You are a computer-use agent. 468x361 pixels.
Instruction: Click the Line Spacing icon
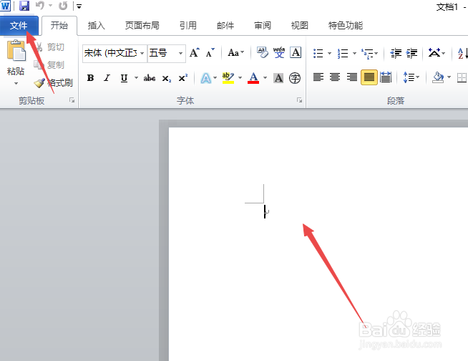pos(411,77)
